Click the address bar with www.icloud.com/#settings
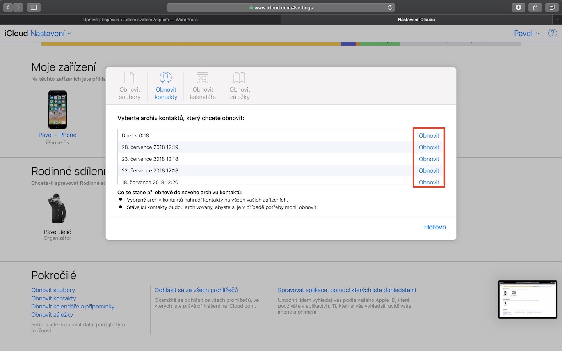562x351 pixels. (281, 7)
